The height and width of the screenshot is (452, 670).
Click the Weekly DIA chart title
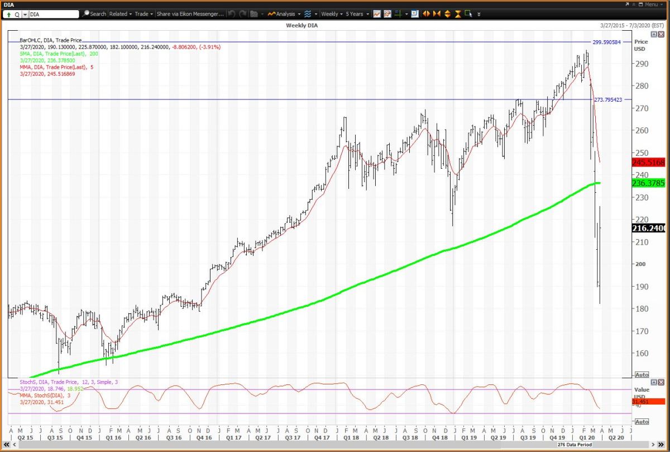pos(303,26)
